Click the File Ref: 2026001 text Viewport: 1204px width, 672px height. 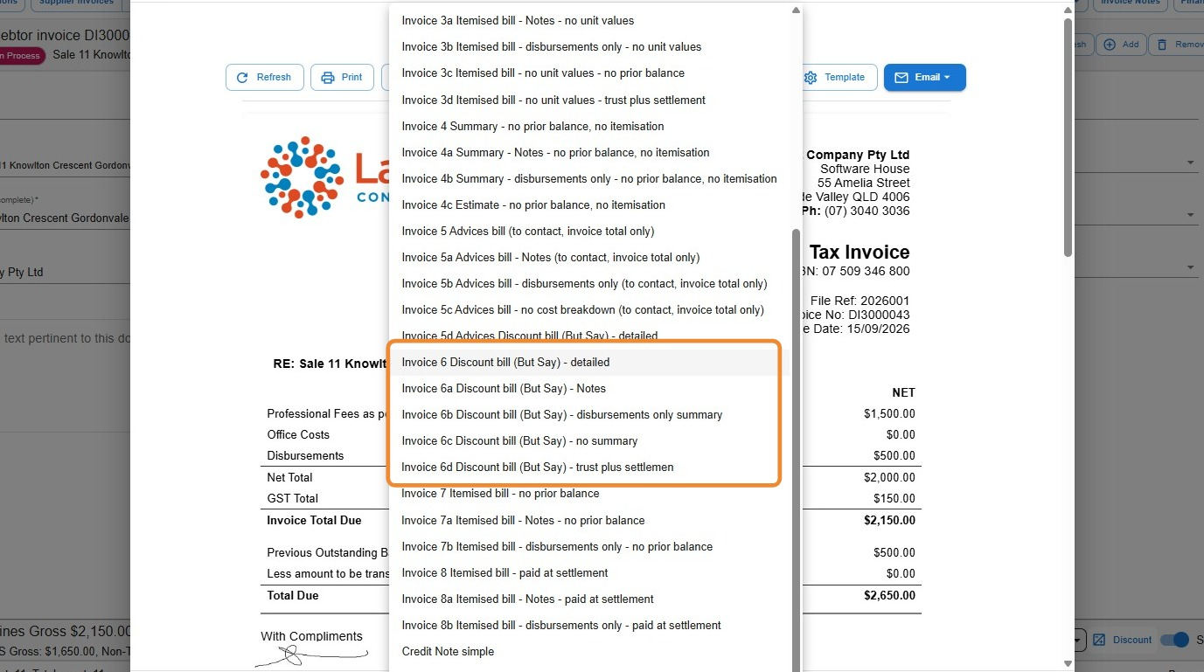click(x=860, y=301)
